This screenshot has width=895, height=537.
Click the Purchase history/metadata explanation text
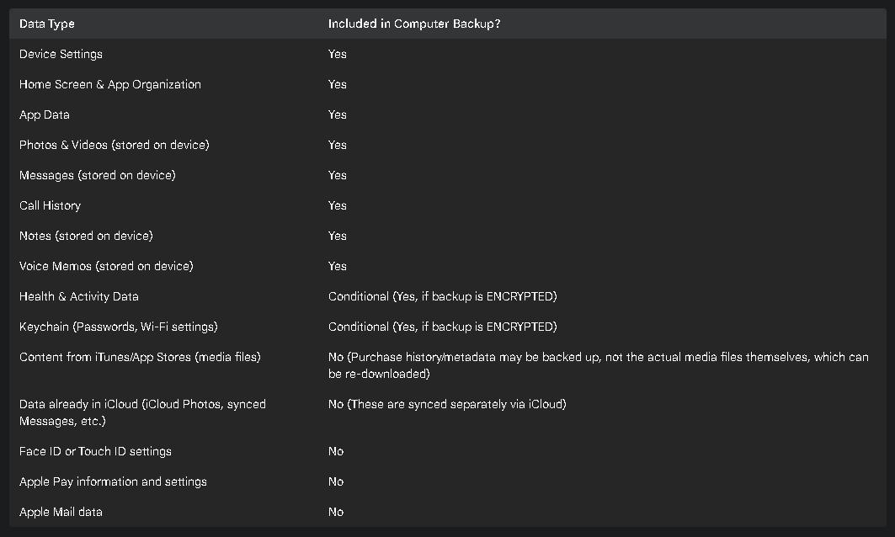[x=598, y=365]
